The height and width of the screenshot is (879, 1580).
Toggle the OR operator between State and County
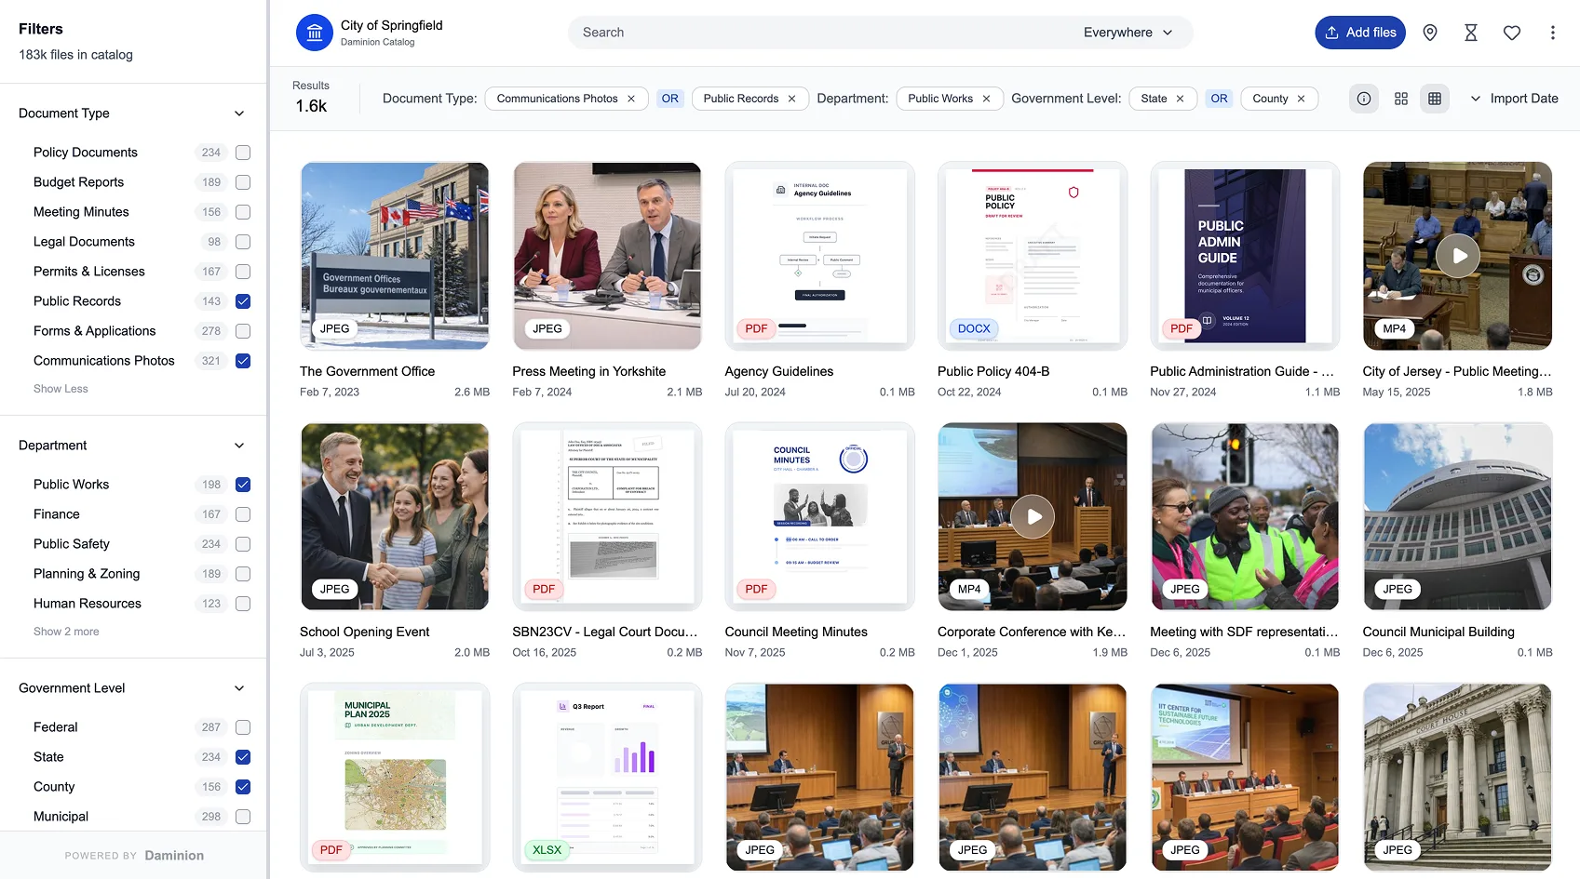tap(1219, 99)
